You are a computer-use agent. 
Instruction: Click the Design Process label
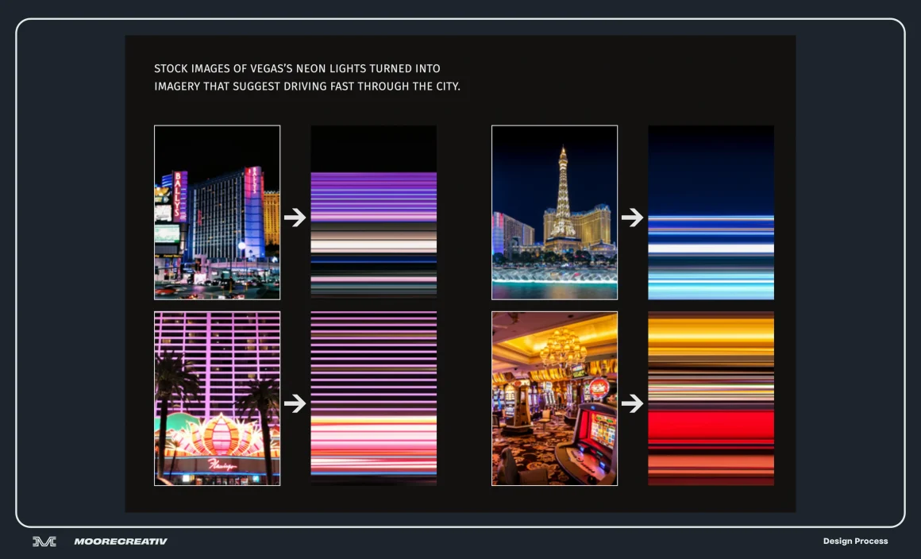click(x=855, y=542)
